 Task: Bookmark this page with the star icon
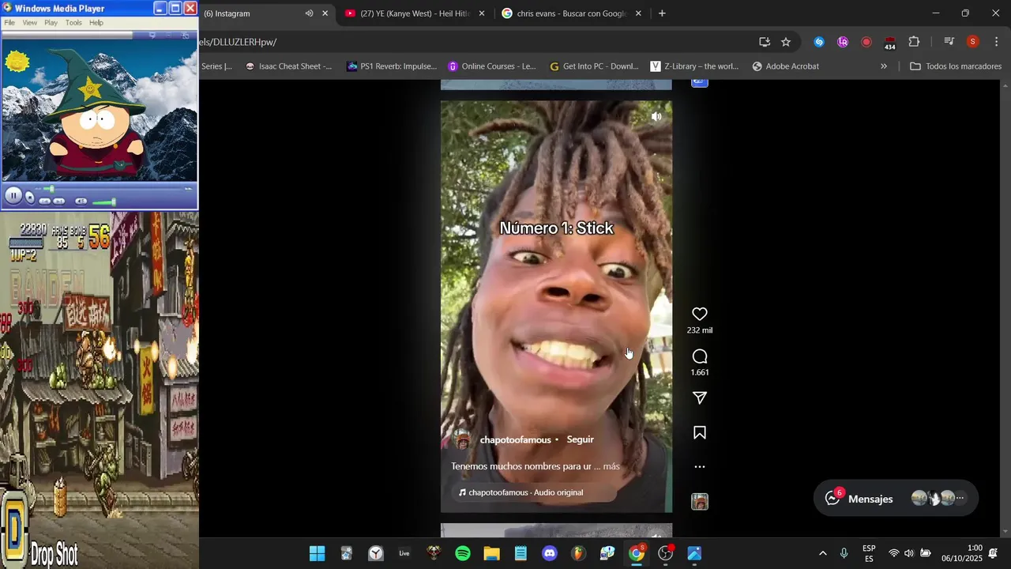(786, 42)
